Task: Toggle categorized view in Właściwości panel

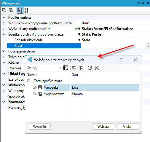Action: pos(20,10)
